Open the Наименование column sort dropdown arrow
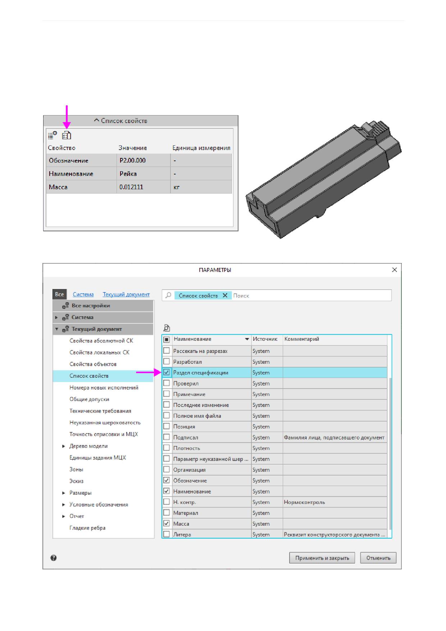This screenshot has width=446, height=631. 247,339
